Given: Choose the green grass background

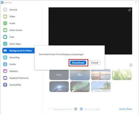Looking at the screenshot, I should tap(122, 75).
